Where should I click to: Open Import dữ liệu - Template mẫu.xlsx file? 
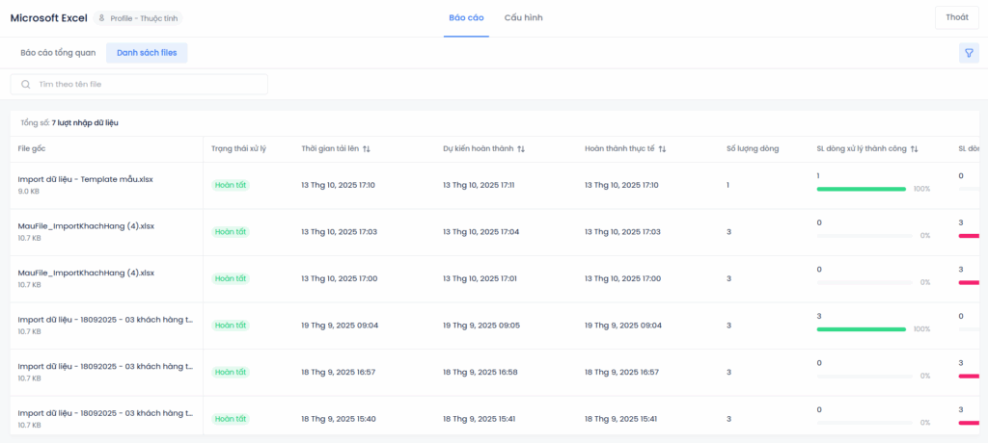coord(85,179)
